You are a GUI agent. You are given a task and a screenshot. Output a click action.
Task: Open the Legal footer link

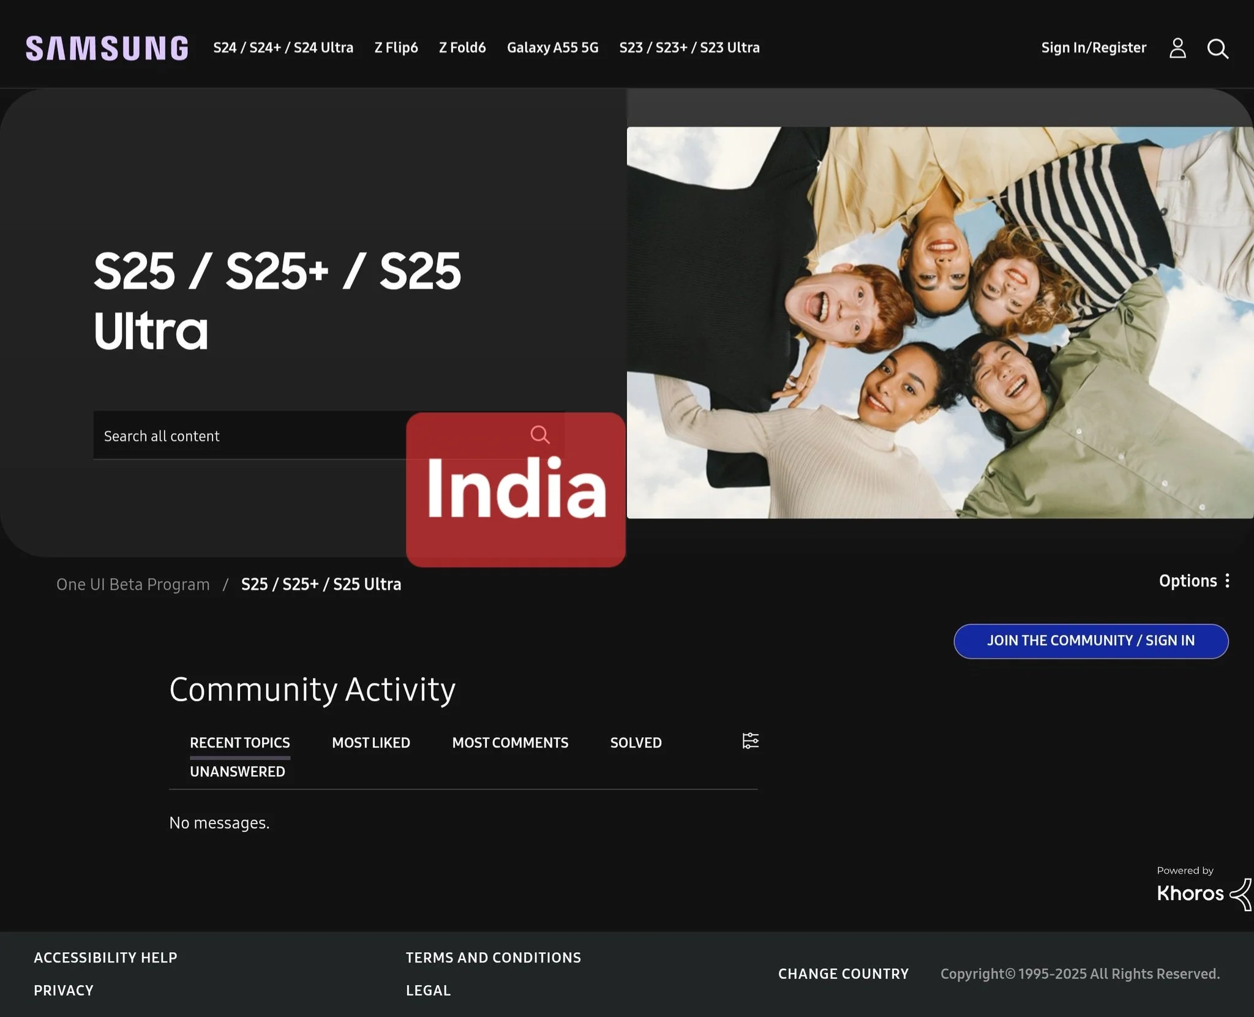pos(428,990)
